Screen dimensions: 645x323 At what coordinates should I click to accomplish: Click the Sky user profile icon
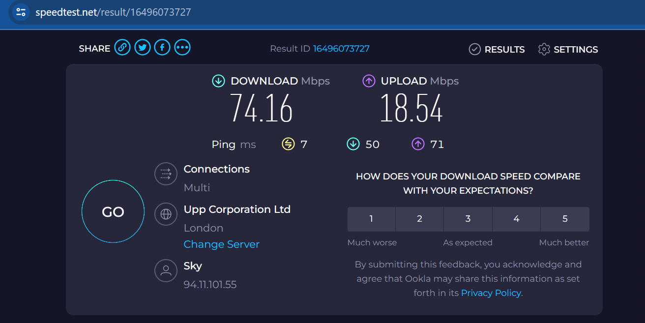[x=166, y=270]
